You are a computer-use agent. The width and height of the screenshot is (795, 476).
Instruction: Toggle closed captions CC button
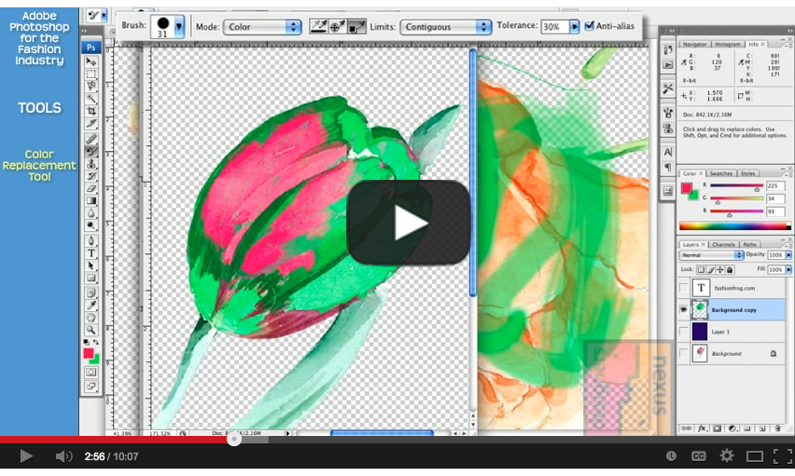click(698, 456)
